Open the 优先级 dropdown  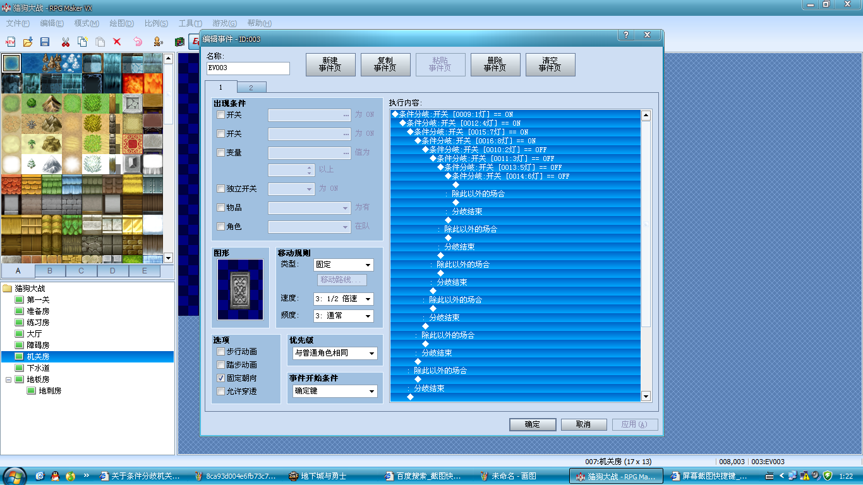click(335, 353)
